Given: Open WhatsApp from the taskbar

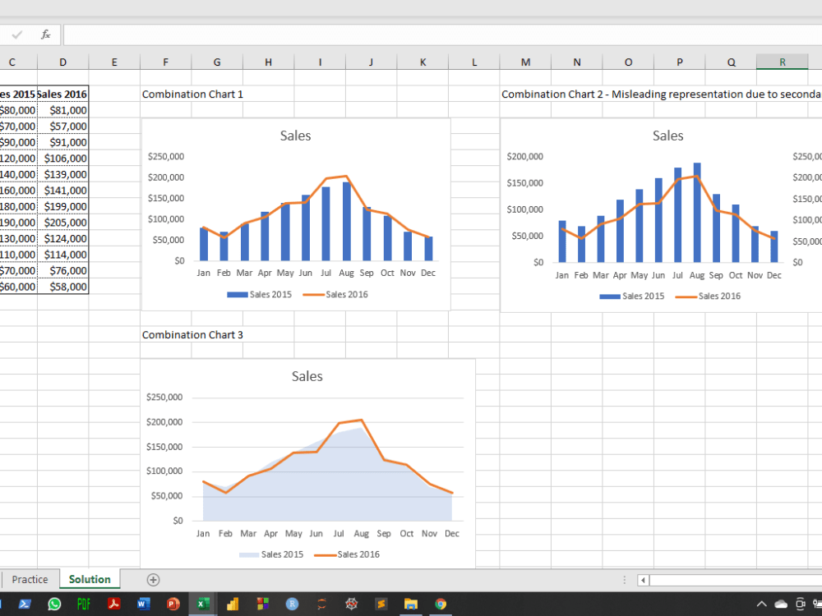Looking at the screenshot, I should tap(53, 605).
